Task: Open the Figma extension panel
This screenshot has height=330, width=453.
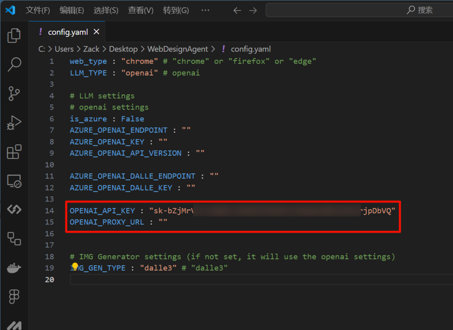Action: coord(14,297)
